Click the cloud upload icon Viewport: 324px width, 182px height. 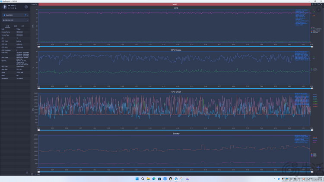321,4
